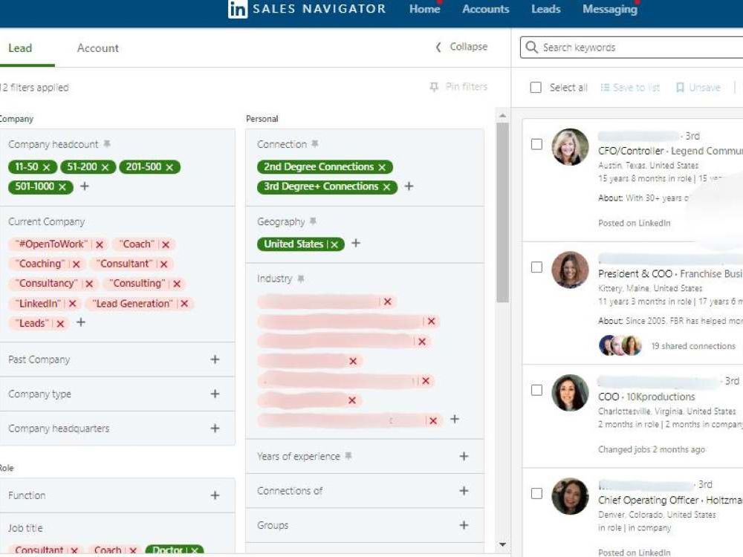Toggle pin on Years of experience filter
743x557 pixels.
click(348, 456)
